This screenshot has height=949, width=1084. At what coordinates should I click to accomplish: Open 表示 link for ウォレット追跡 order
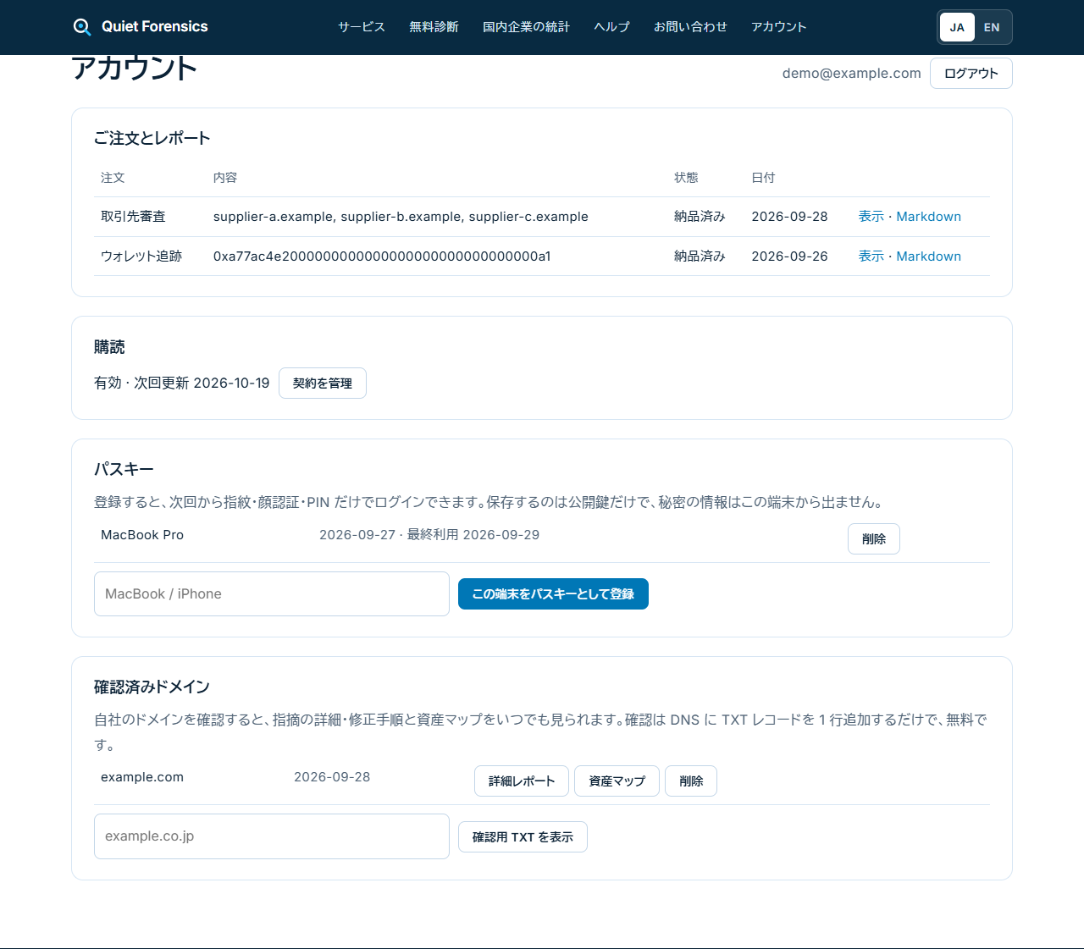click(871, 257)
